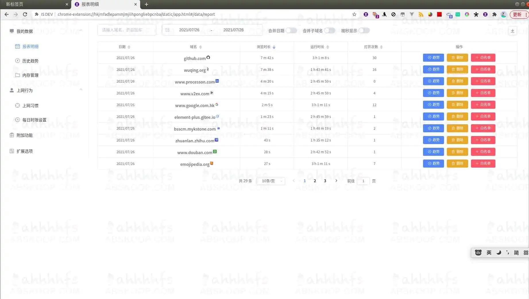Viewport: 529px width, 299px height.
Task: Enable the 合并日期 toggle
Action: tap(291, 30)
